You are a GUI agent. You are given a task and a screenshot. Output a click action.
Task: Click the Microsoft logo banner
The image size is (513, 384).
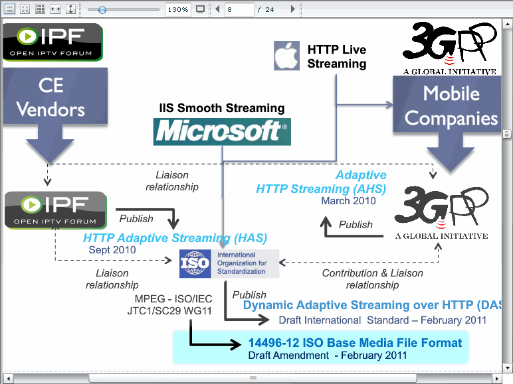(222, 131)
